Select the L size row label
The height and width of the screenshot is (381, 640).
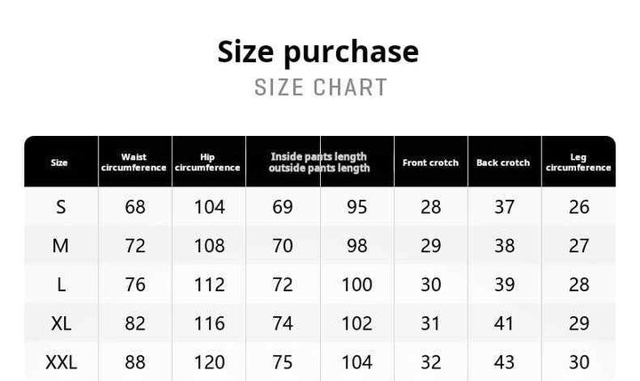61,285
